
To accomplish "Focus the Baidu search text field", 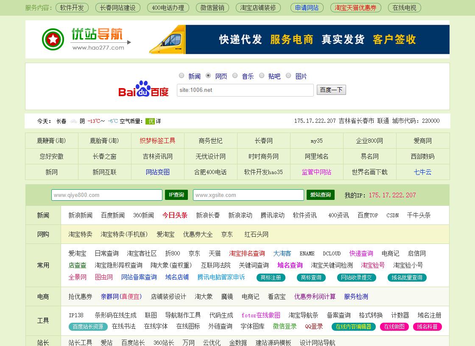I will 245,90.
